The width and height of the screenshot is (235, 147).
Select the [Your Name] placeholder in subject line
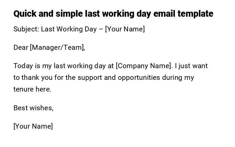[125, 29]
